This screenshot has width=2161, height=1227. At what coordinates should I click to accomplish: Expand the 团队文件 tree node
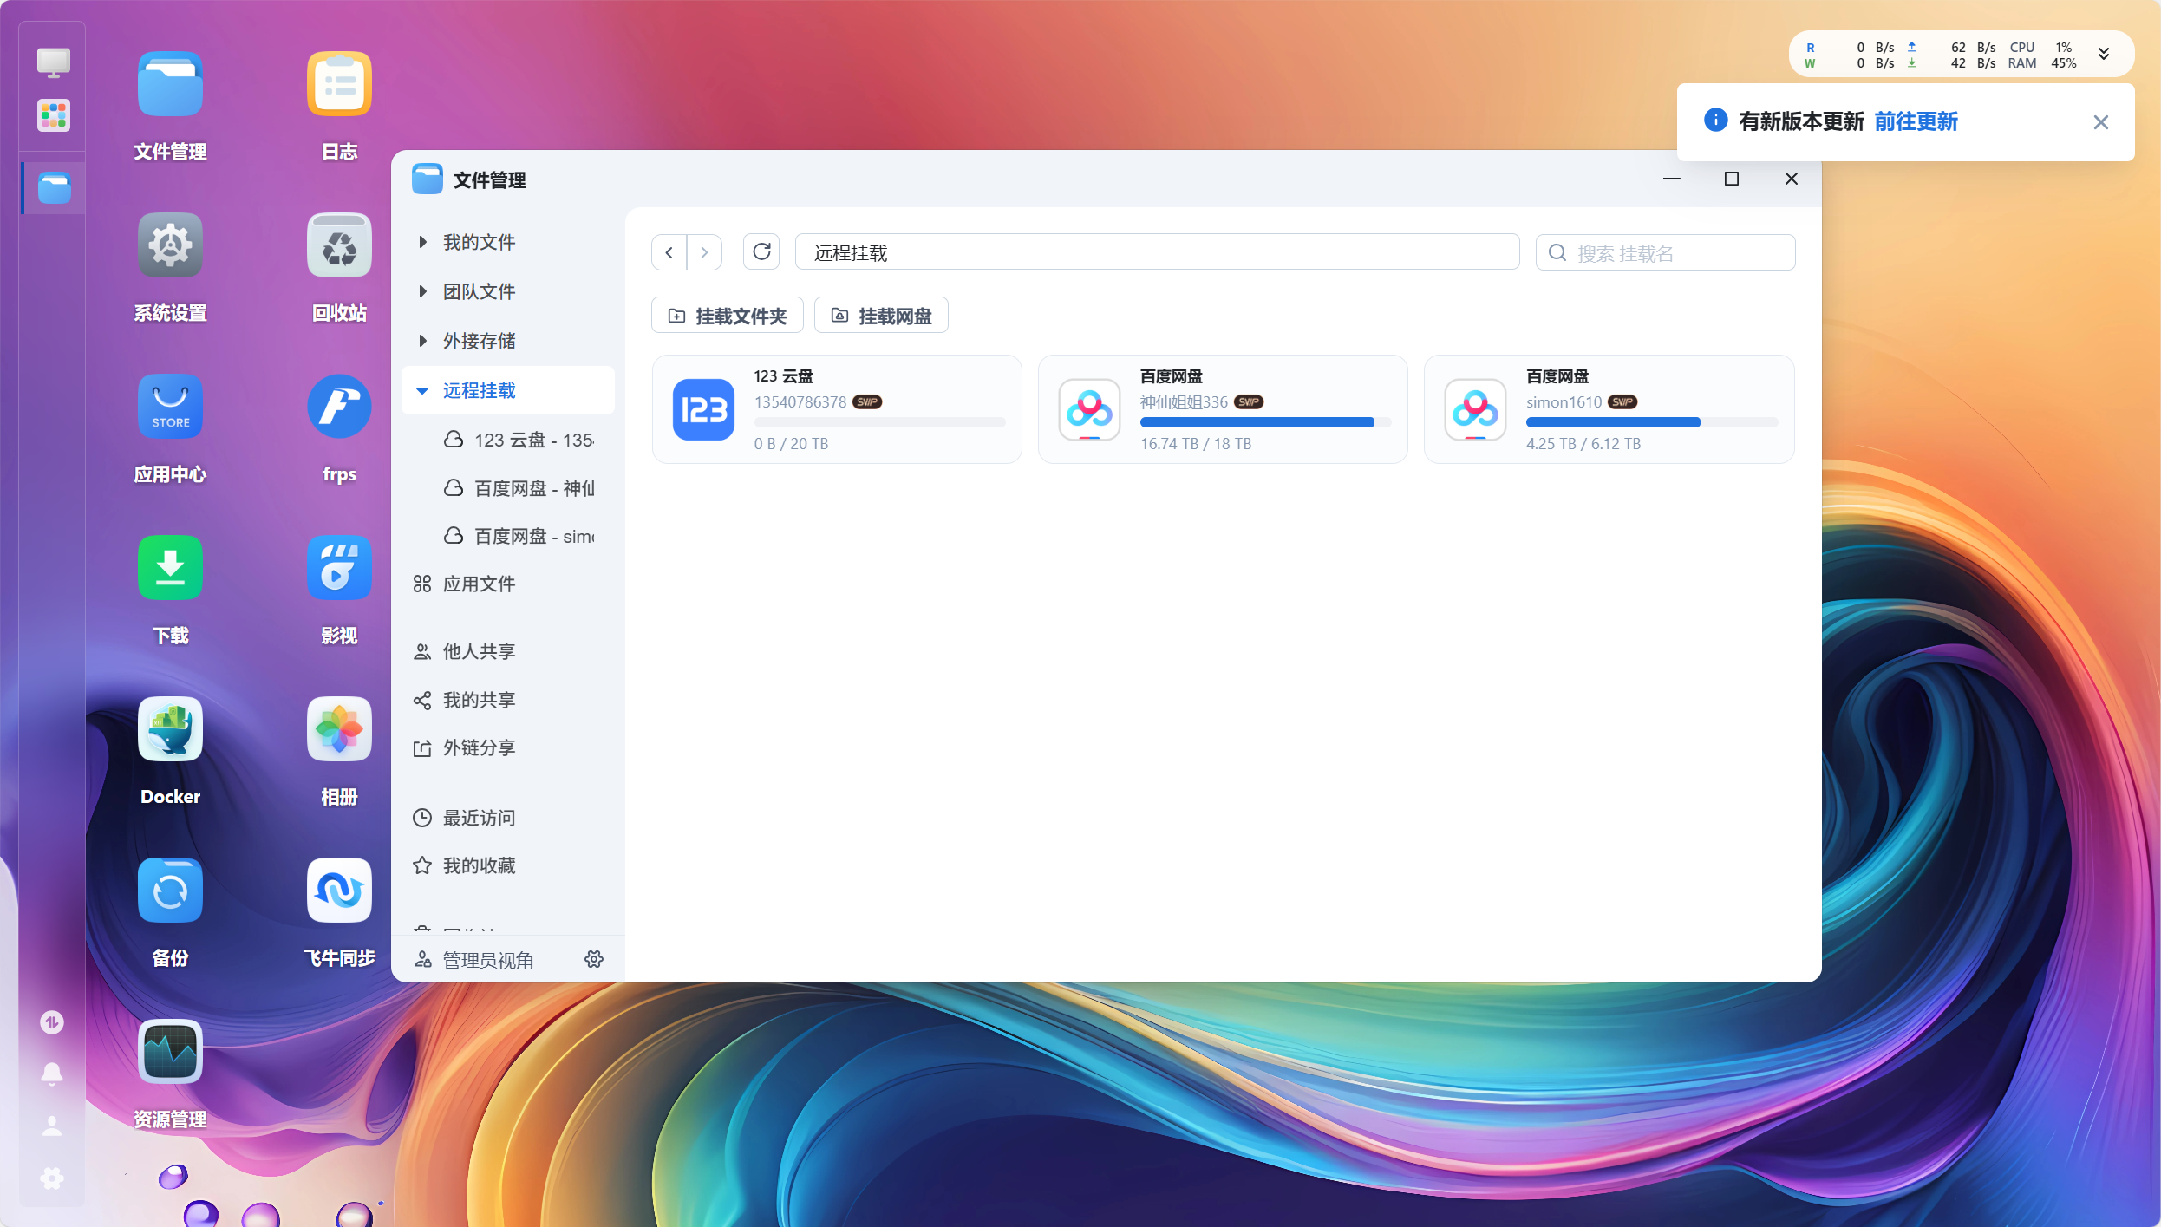422,291
